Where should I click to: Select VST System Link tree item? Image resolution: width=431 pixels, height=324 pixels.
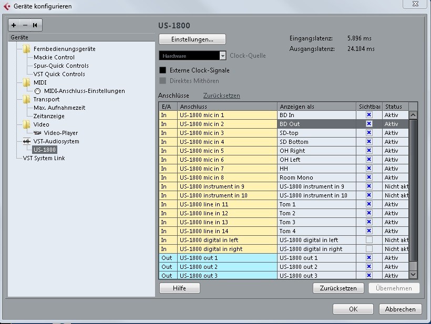pyautogui.click(x=44, y=158)
